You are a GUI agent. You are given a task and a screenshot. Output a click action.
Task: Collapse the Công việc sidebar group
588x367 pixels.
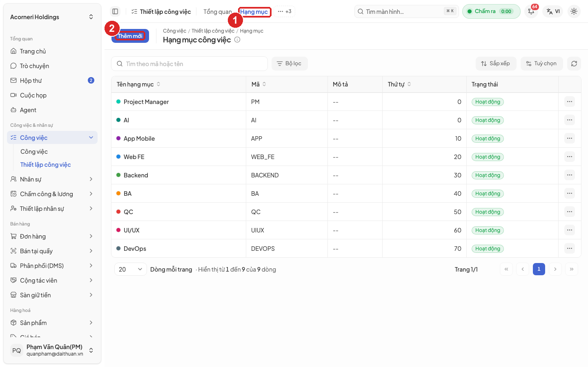pos(52,138)
